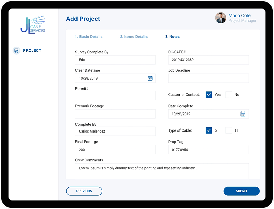Open Mario Cole's profile avatar
Screen dimensions: 274x209
coord(221,18)
